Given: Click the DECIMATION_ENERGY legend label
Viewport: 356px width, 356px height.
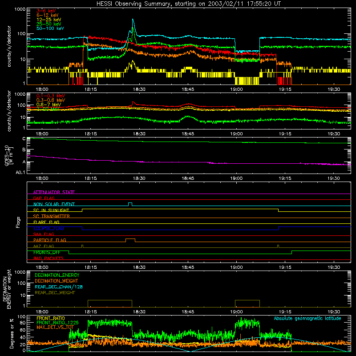Looking at the screenshot, I should click(57, 275).
